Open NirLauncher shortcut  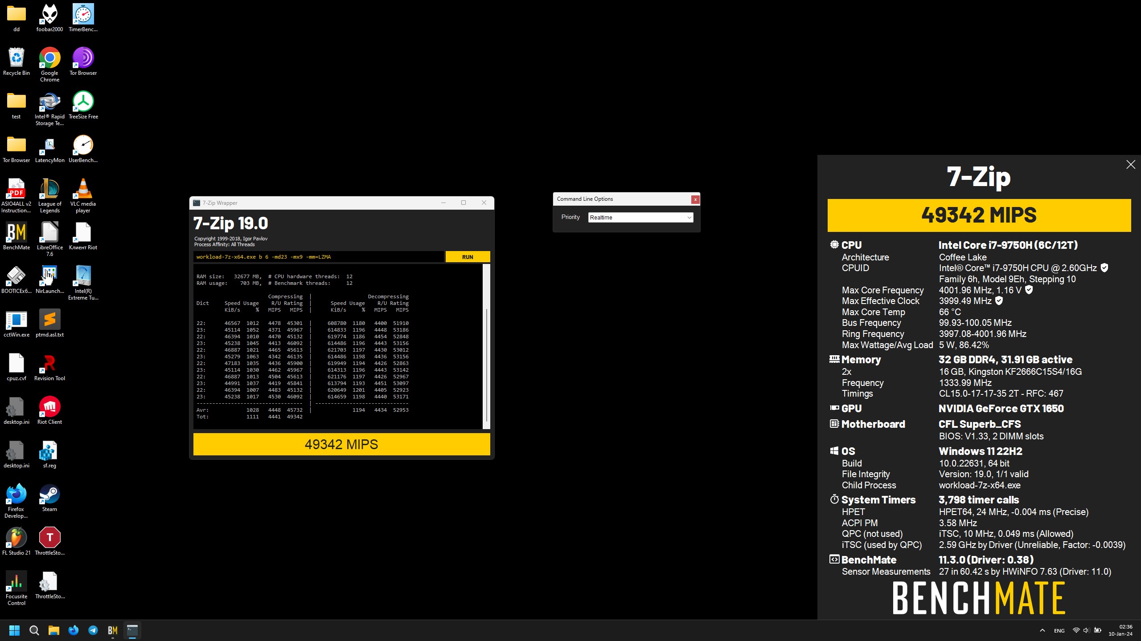point(49,280)
